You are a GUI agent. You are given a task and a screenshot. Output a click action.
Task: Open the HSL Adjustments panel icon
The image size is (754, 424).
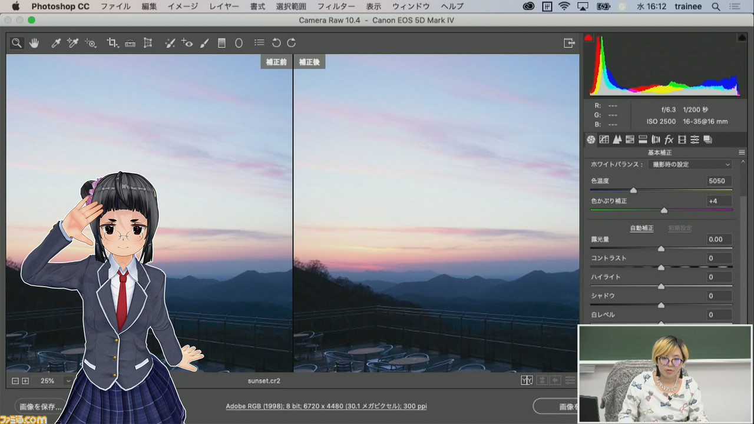630,140
